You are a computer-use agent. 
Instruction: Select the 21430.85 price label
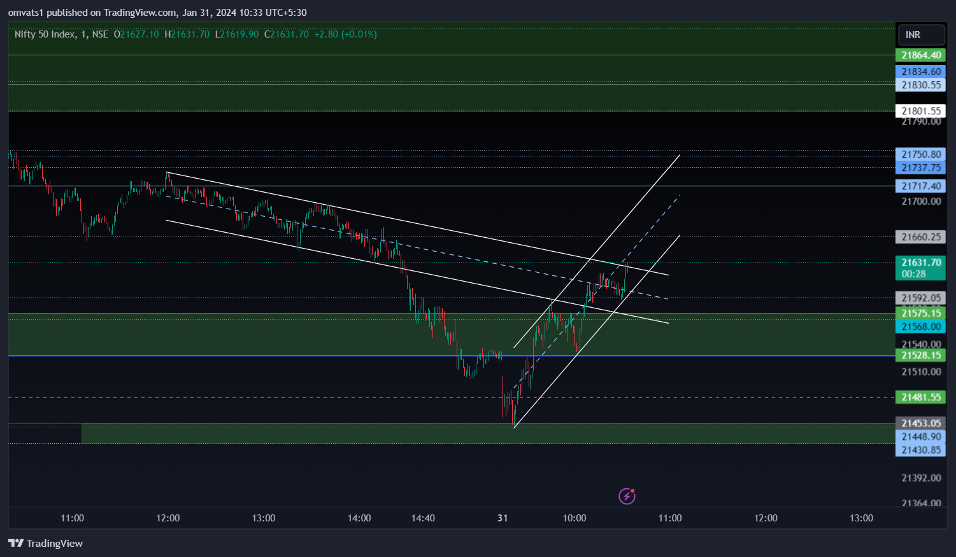920,450
